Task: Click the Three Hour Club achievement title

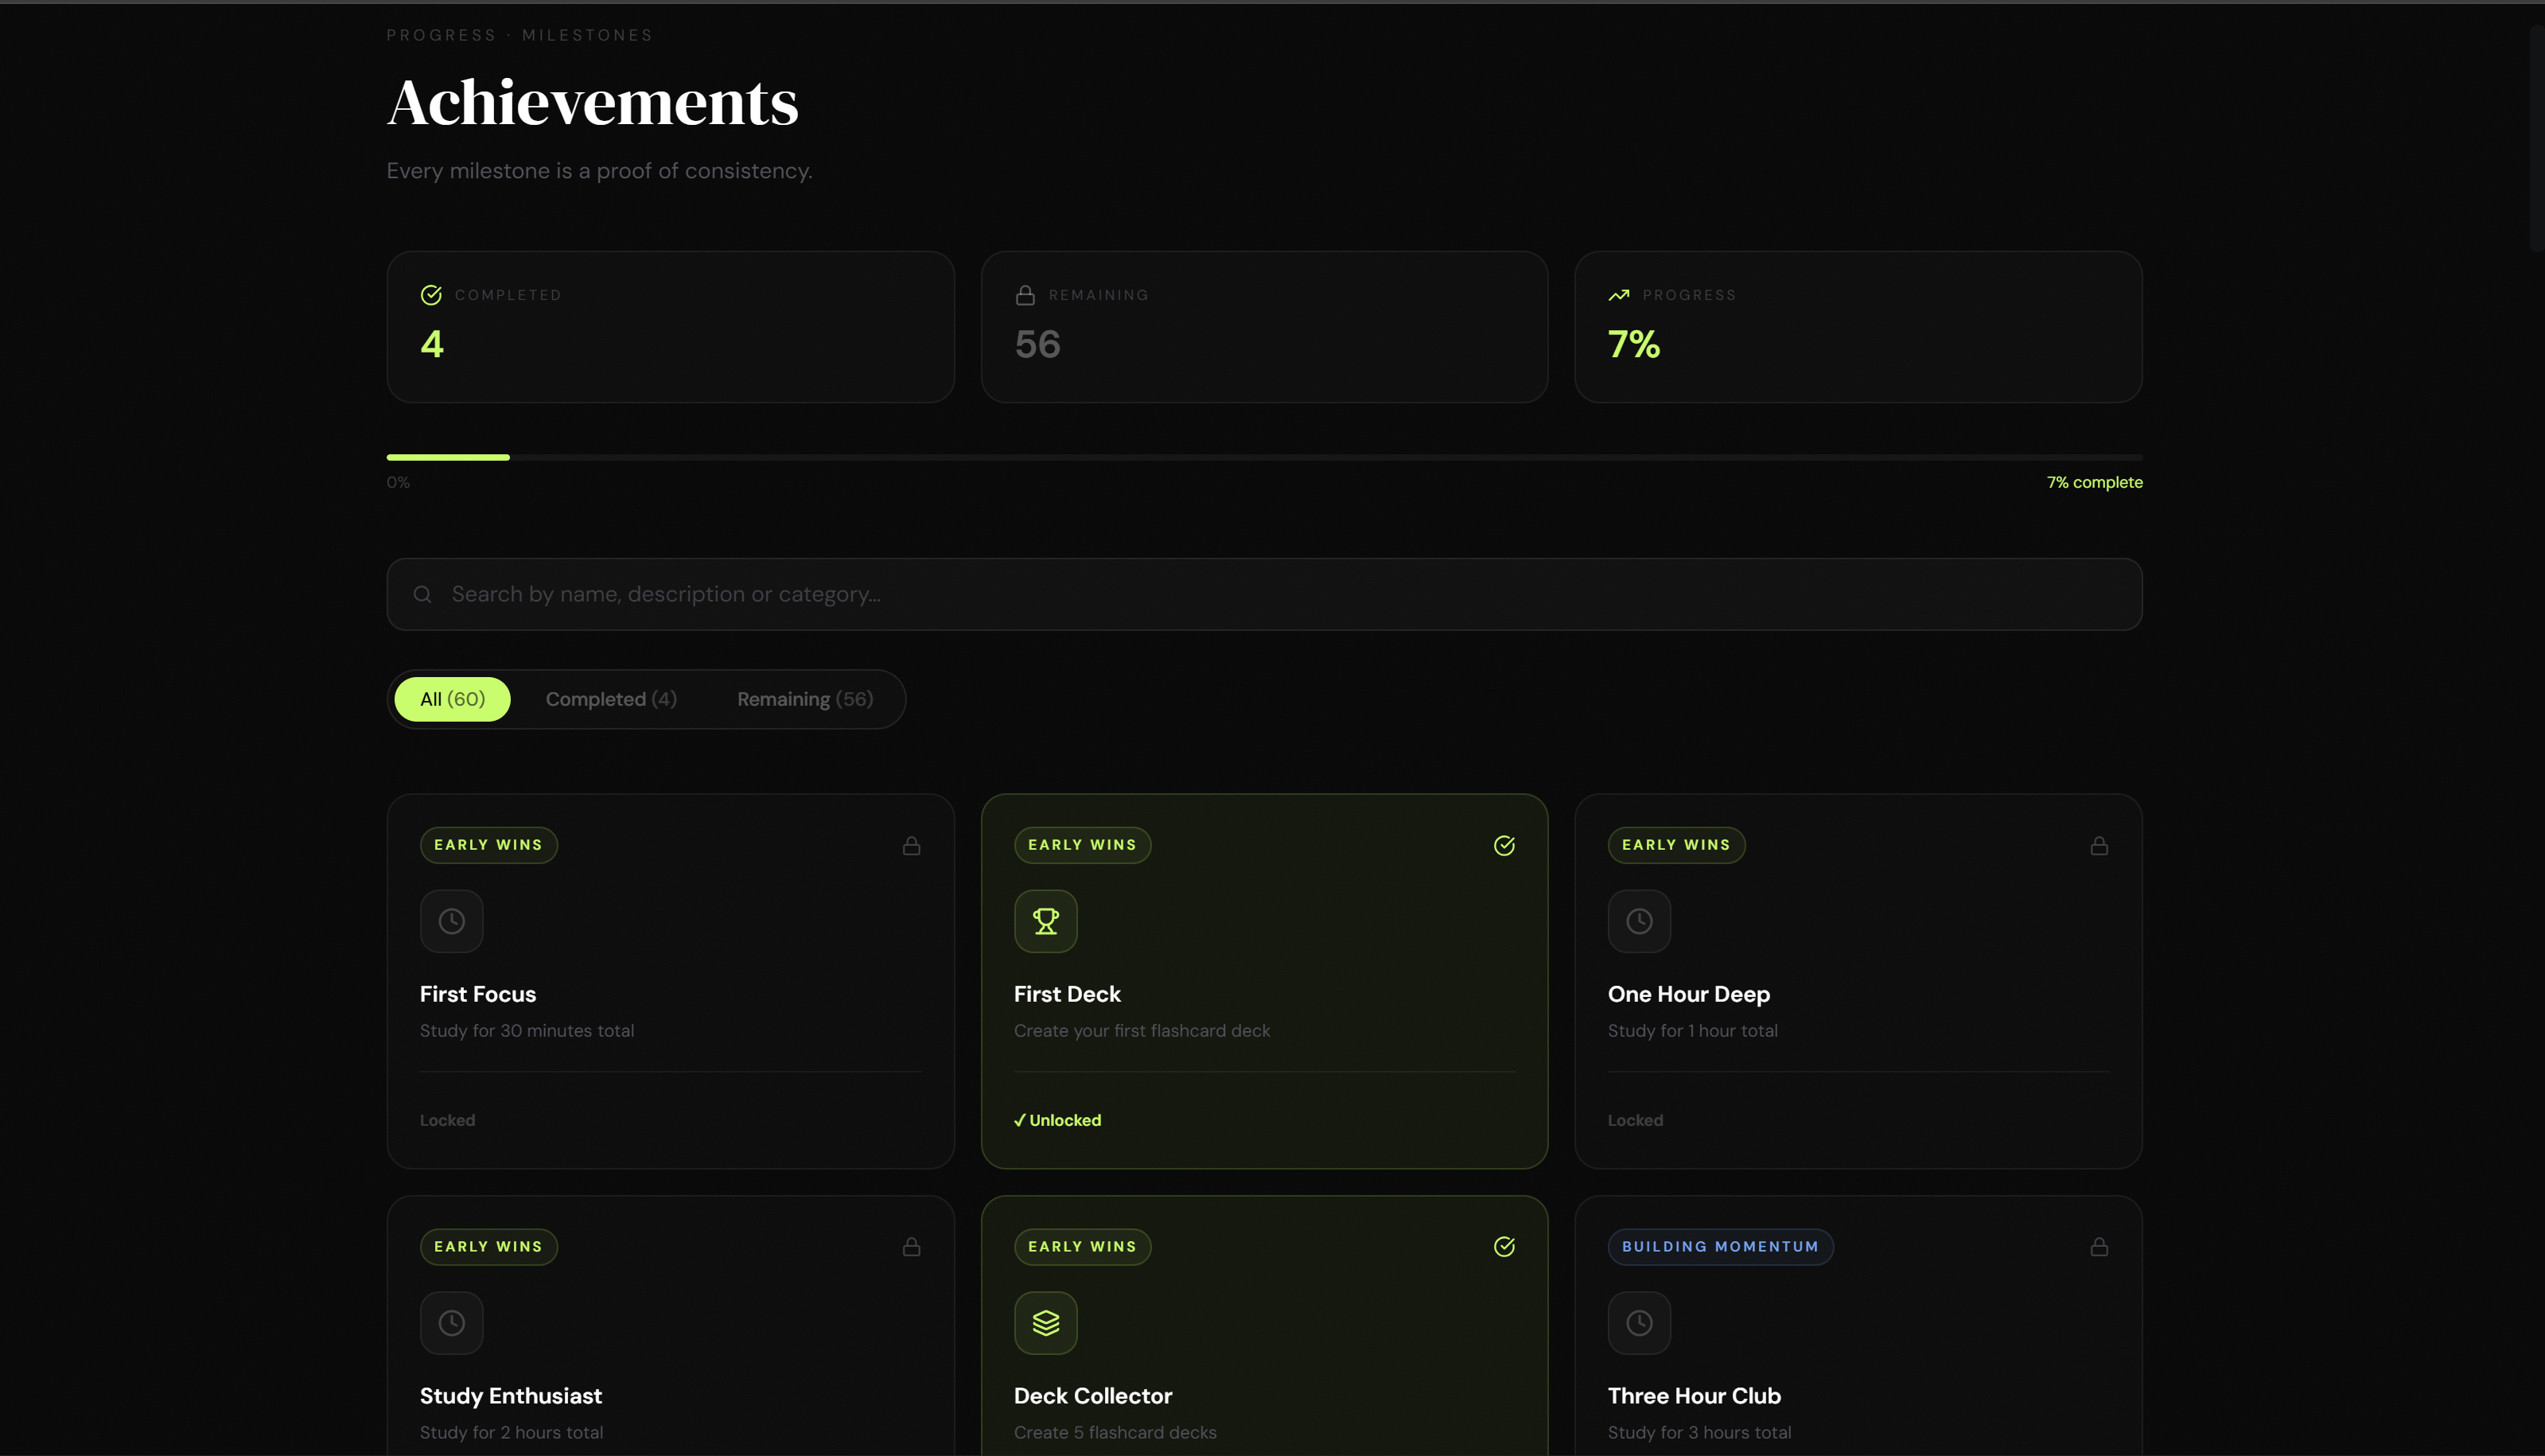Action: point(1695,1396)
